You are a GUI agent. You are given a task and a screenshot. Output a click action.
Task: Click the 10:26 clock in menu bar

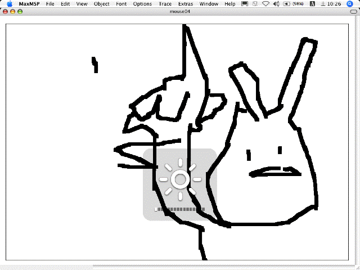[334, 4]
